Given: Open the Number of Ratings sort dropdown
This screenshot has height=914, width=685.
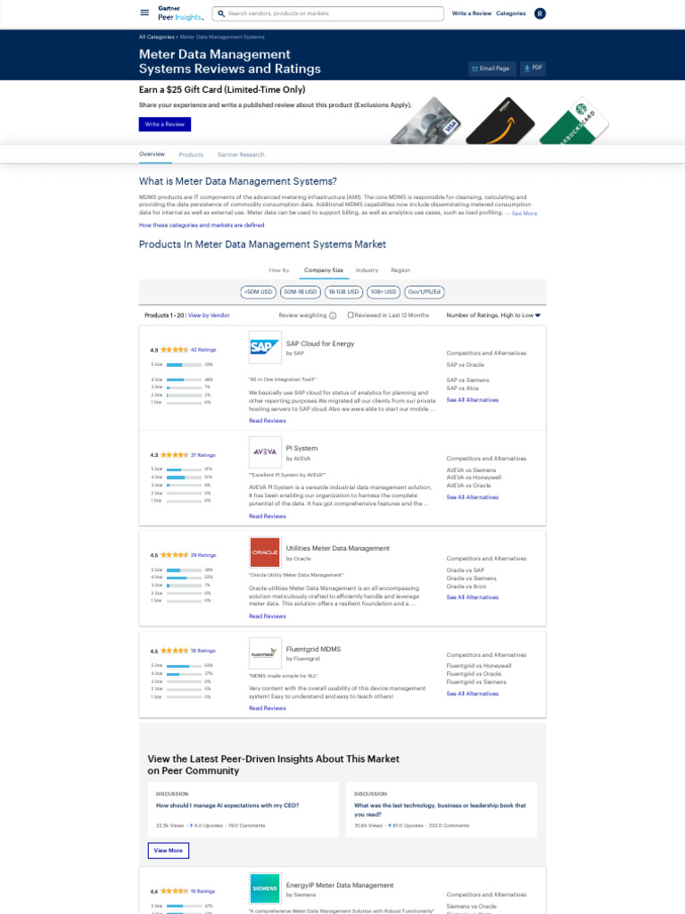Looking at the screenshot, I should pyautogui.click(x=493, y=315).
